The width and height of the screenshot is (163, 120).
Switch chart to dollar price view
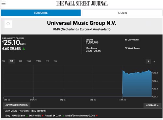point(148,62)
